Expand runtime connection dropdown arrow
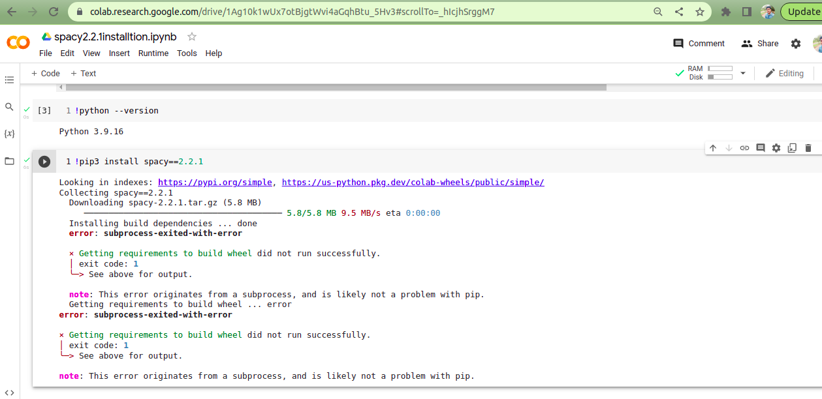822x399 pixels. coord(742,73)
